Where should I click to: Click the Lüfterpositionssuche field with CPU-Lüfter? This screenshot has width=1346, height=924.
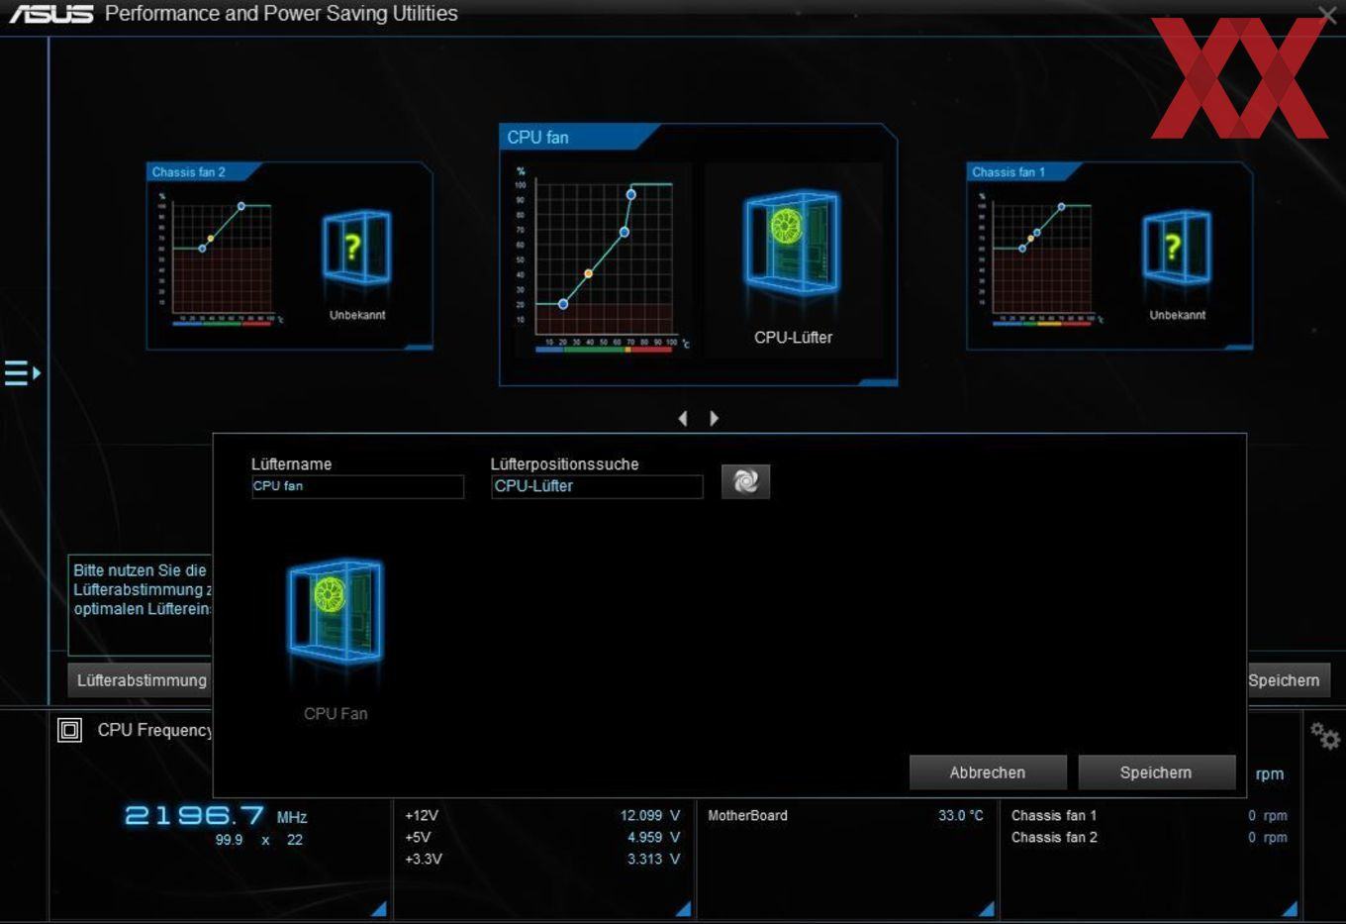[597, 486]
